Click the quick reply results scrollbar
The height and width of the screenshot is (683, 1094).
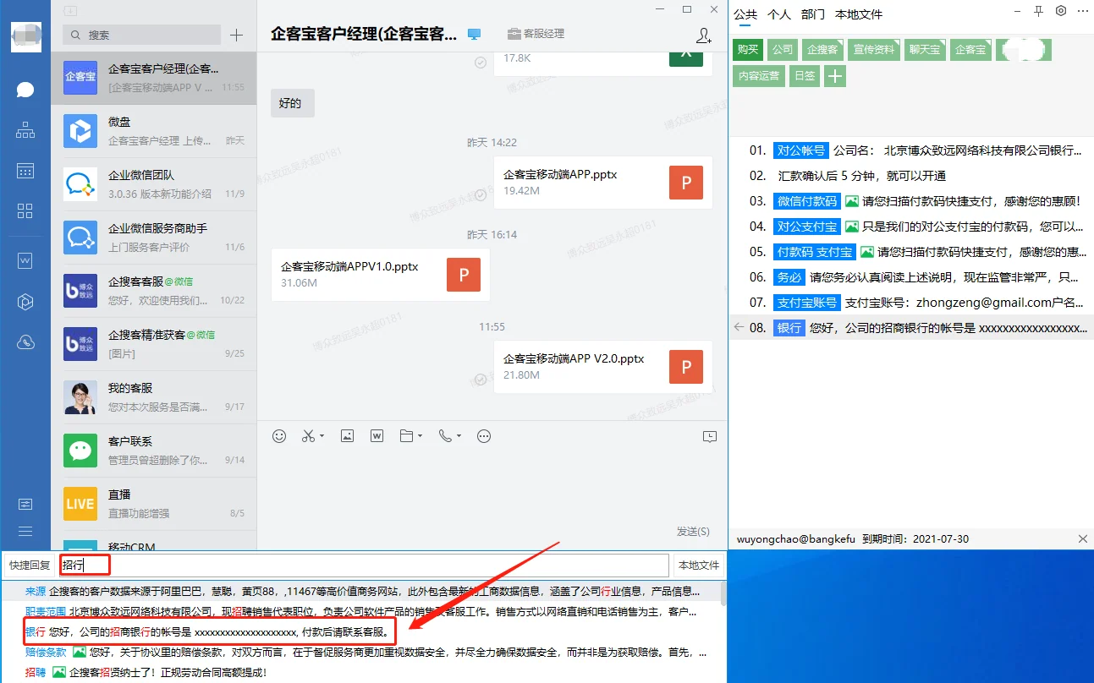723,593
